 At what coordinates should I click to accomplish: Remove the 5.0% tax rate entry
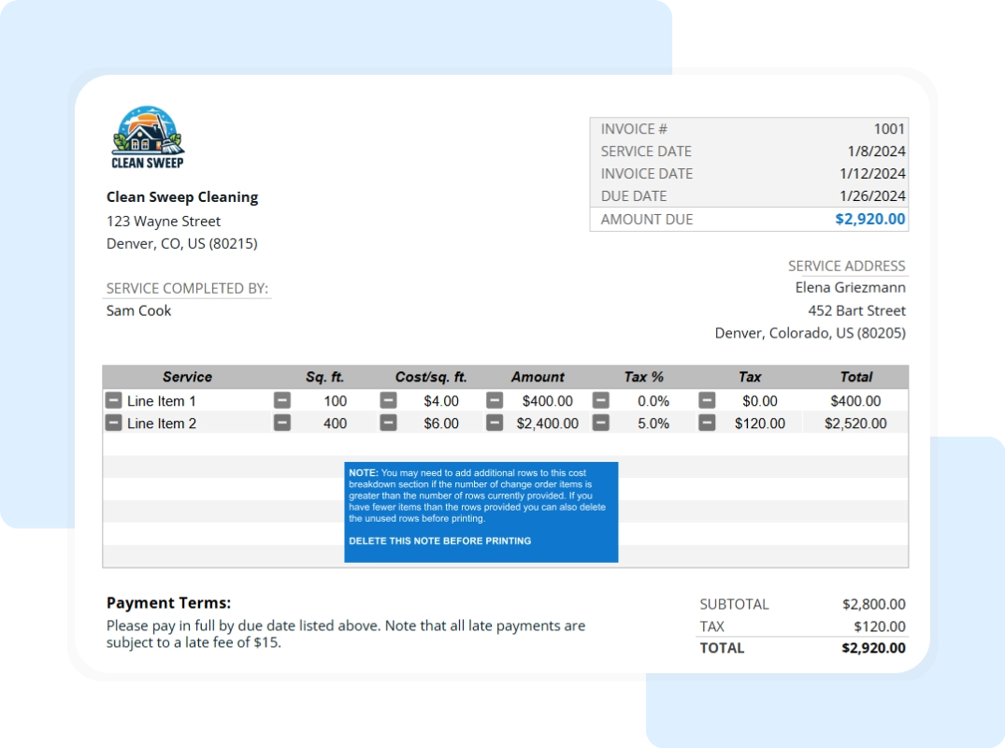click(x=599, y=423)
